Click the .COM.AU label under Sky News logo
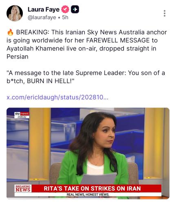 click(22, 117)
